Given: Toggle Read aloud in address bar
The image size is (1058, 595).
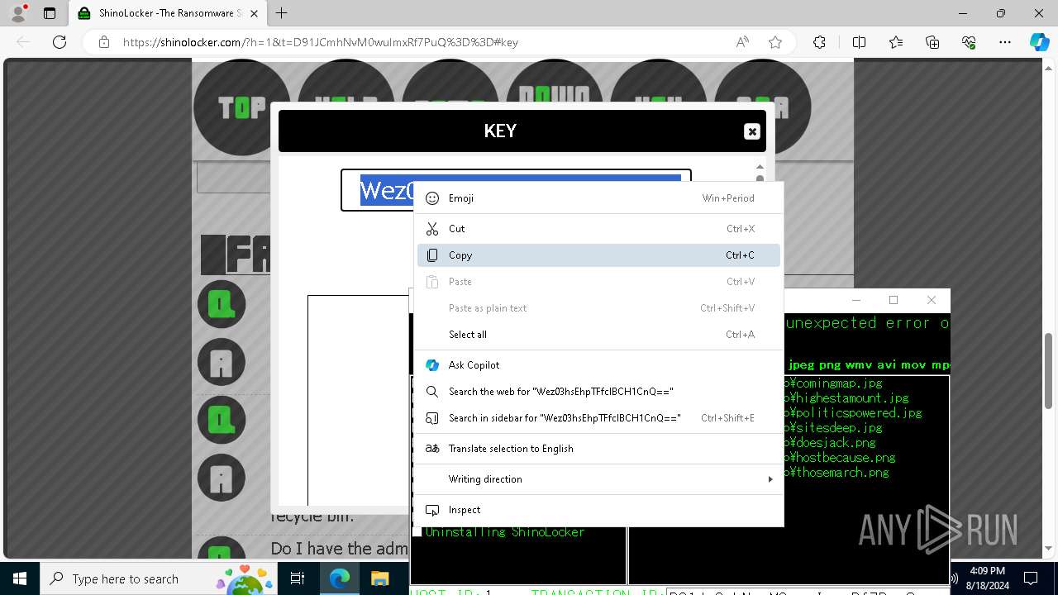Looking at the screenshot, I should (x=742, y=42).
